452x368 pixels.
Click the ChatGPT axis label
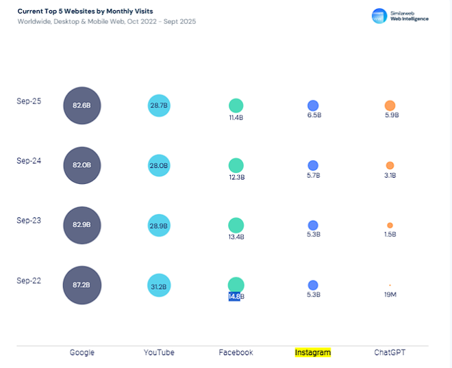click(390, 352)
